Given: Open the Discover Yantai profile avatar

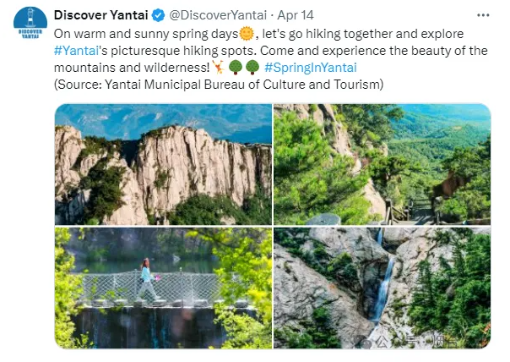Looking at the screenshot, I should click(x=30, y=24).
